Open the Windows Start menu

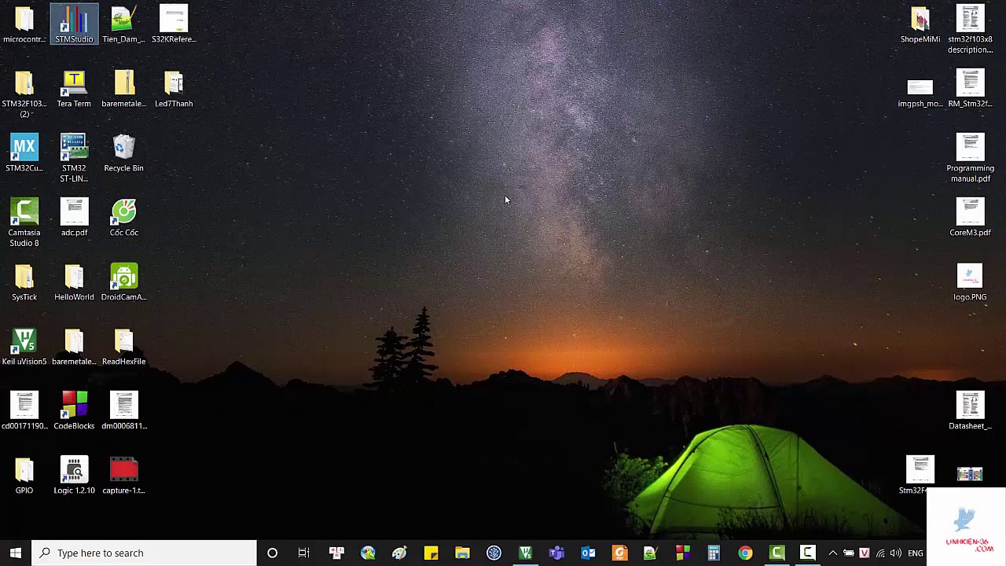click(16, 553)
